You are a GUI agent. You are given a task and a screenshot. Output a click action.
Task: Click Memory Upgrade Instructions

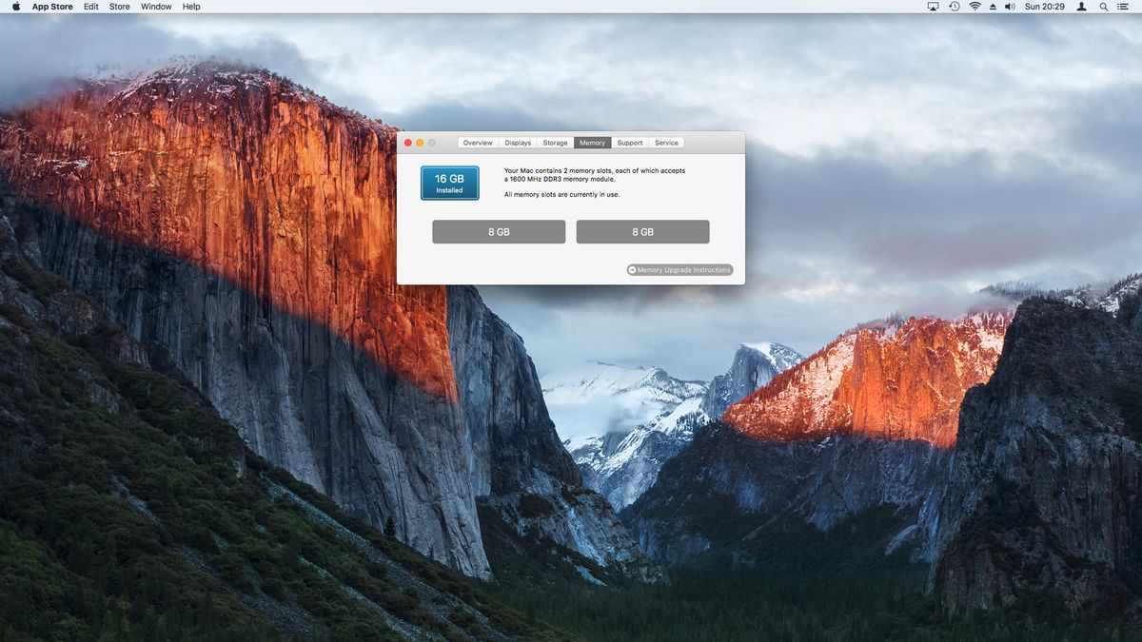tap(679, 269)
